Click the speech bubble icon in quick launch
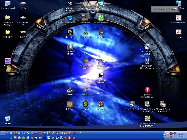The image size is (187, 140). [x=36, y=138]
